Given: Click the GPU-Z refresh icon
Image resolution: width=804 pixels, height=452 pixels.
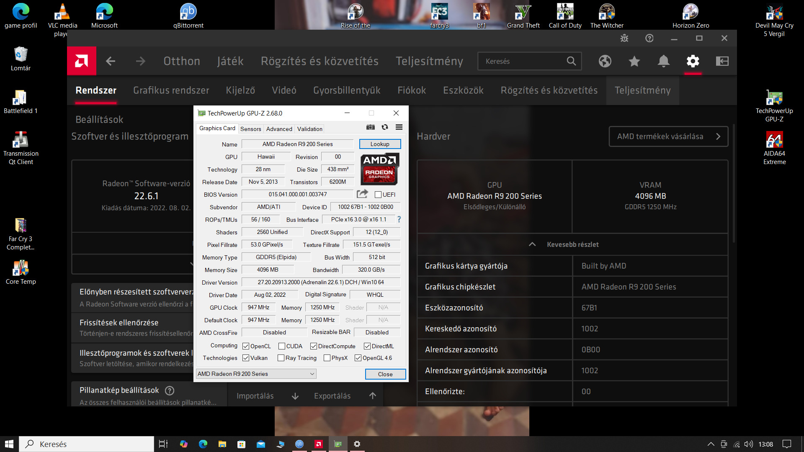Looking at the screenshot, I should [385, 127].
